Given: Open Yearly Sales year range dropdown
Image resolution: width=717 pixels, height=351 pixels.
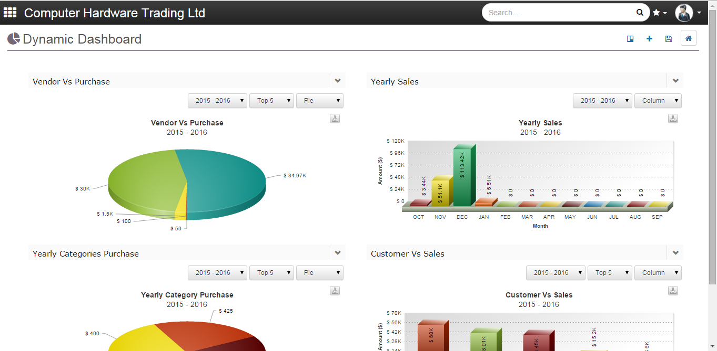Looking at the screenshot, I should (x=602, y=101).
